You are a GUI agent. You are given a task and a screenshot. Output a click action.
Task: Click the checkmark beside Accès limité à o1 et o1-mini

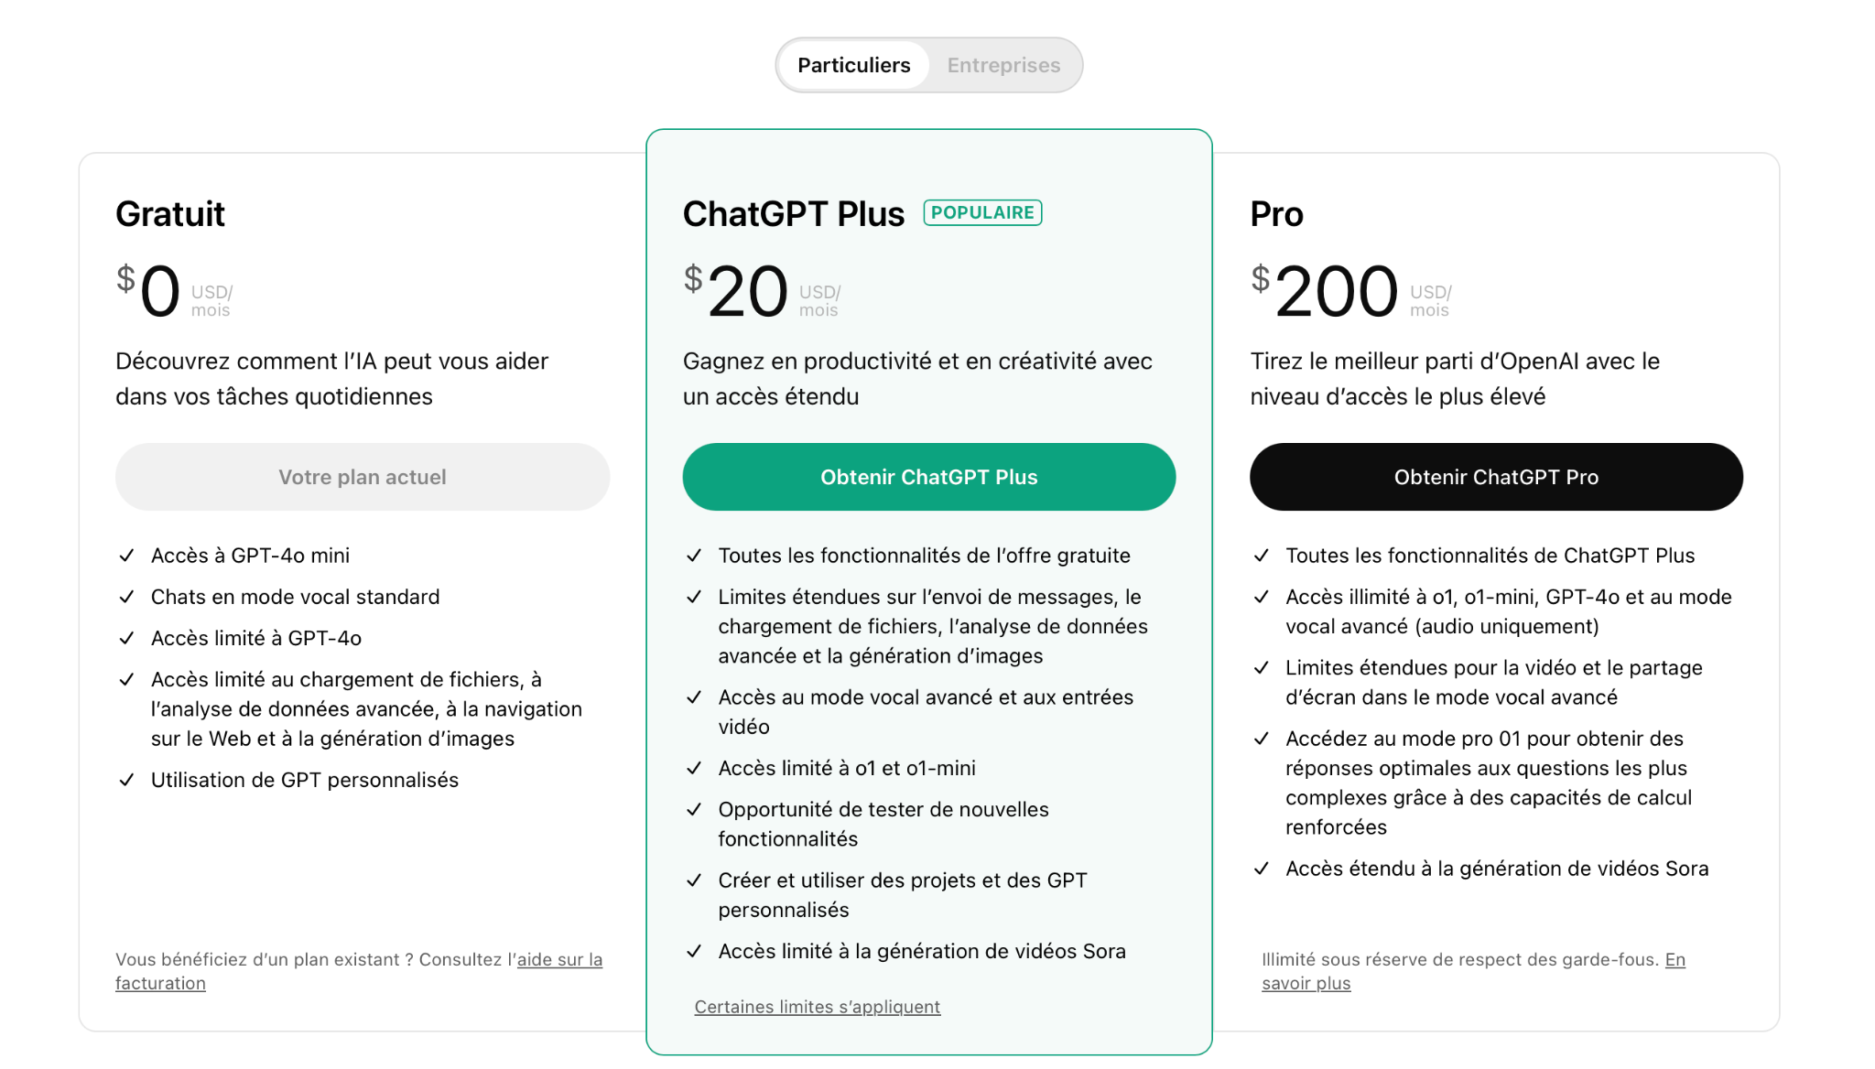tap(694, 768)
